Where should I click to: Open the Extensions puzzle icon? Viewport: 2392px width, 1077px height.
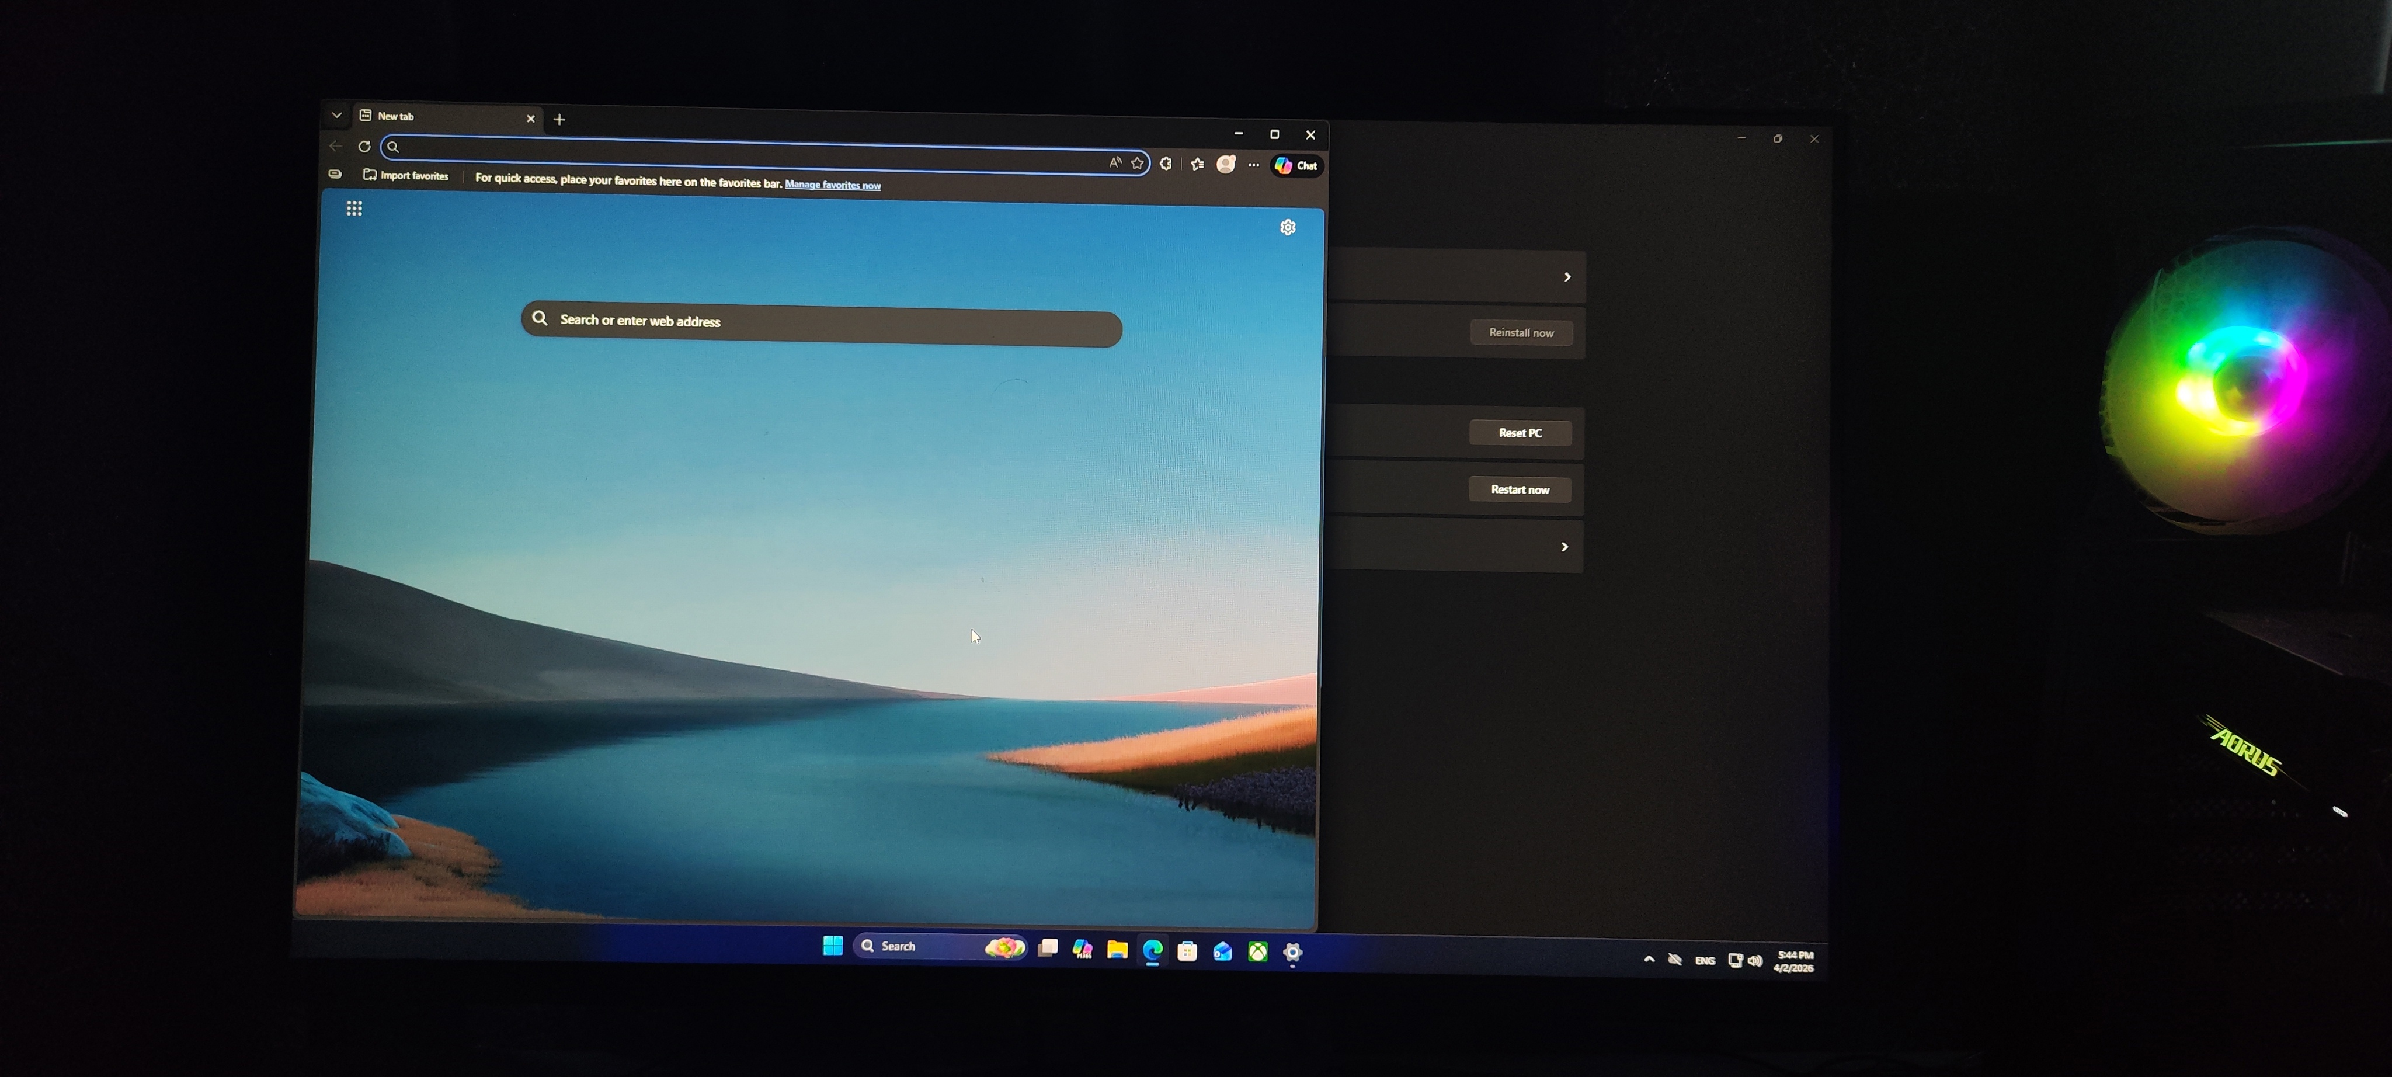[x=1166, y=164]
